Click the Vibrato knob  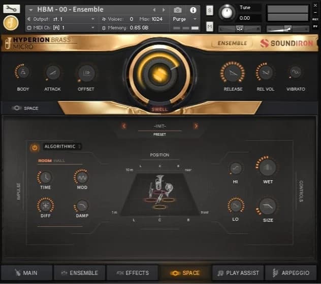296,72
